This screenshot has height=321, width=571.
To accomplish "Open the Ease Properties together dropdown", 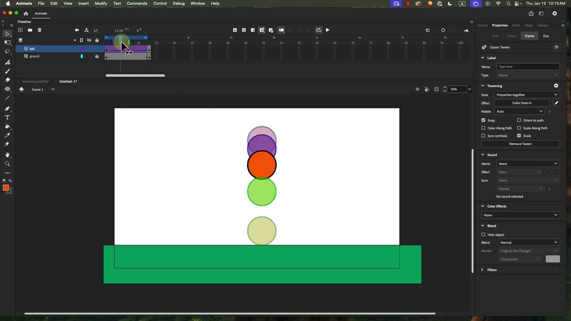I will pos(527,95).
